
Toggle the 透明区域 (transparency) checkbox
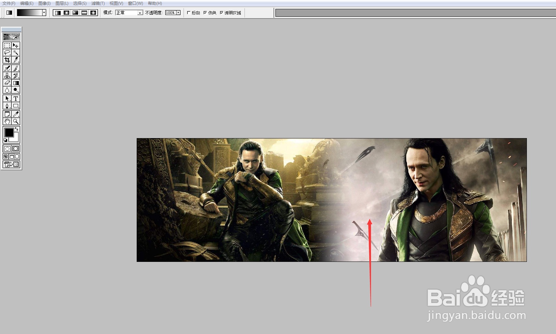coord(222,13)
